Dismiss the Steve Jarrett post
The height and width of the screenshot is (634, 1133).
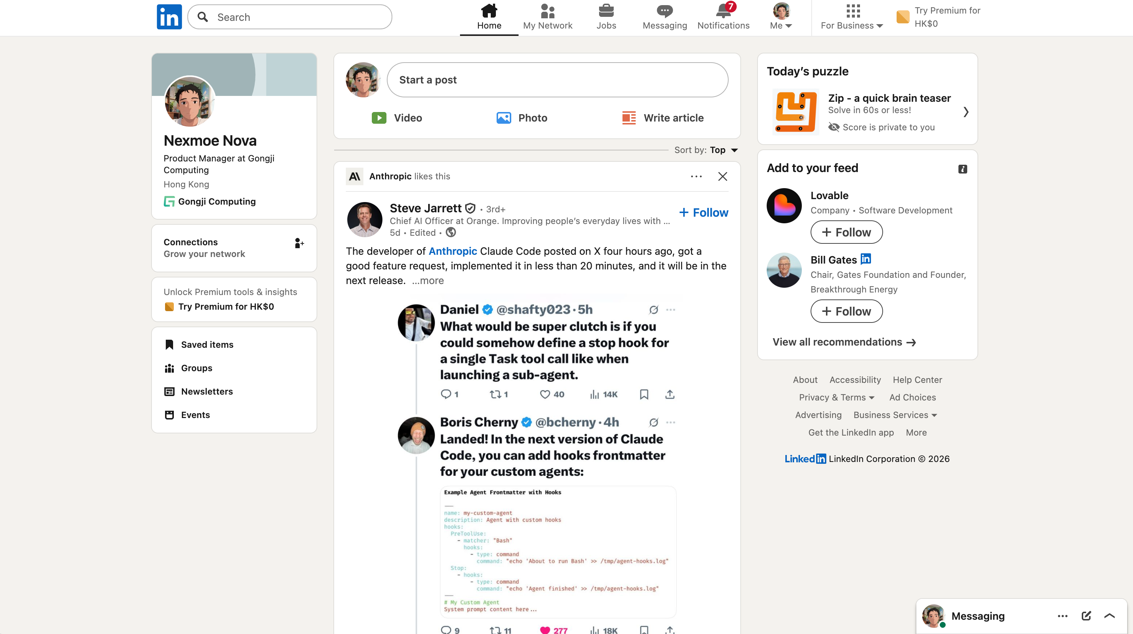pyautogui.click(x=722, y=176)
